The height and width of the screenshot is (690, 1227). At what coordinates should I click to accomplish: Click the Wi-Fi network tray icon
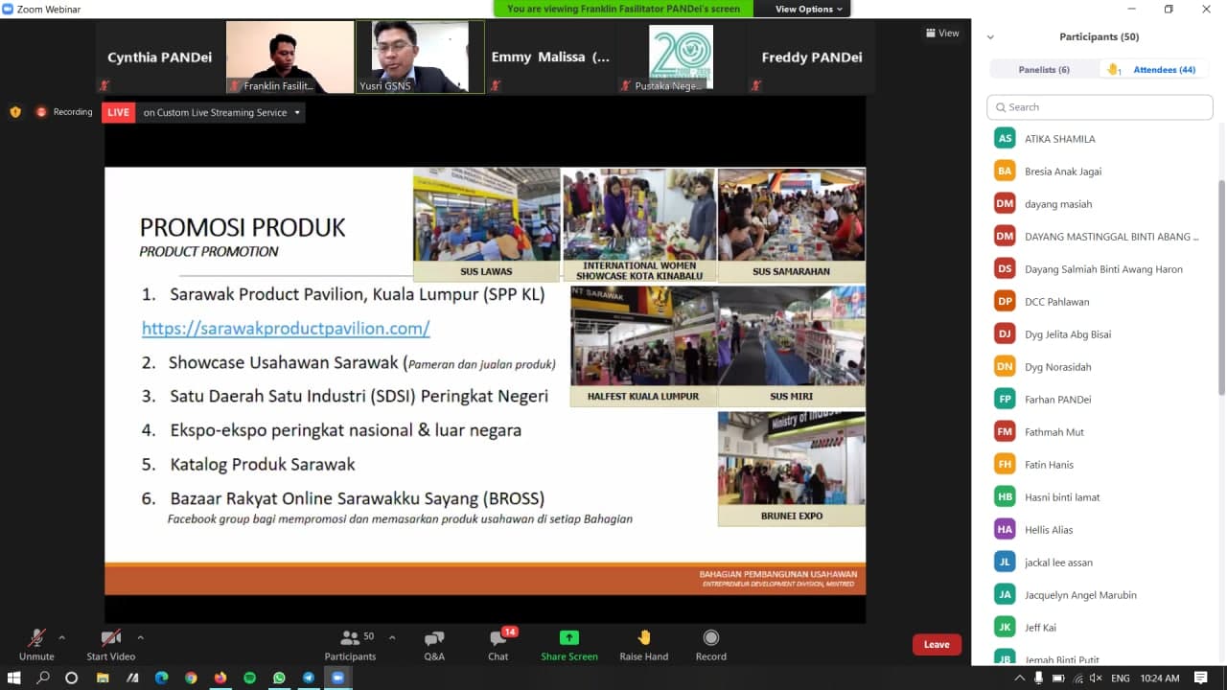1078,678
